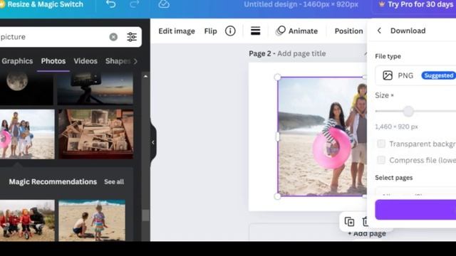Switch to Photos tab
456x256 pixels.
click(53, 61)
